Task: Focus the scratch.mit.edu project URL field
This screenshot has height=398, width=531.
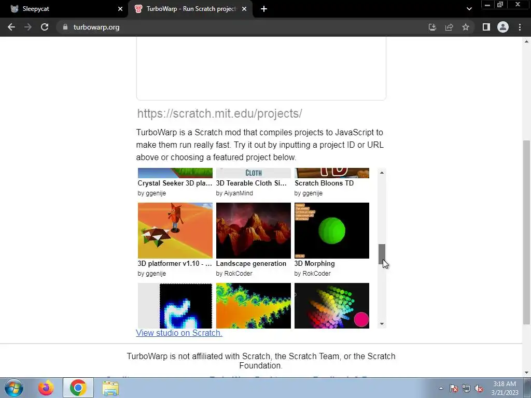Action: pyautogui.click(x=261, y=113)
